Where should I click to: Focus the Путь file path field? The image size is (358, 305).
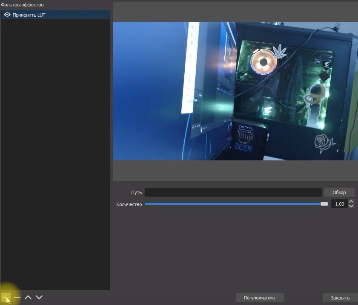pyautogui.click(x=233, y=192)
